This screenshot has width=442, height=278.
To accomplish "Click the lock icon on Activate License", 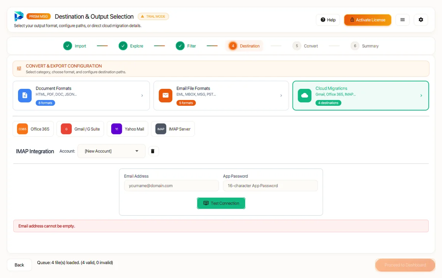I will (x=352, y=20).
